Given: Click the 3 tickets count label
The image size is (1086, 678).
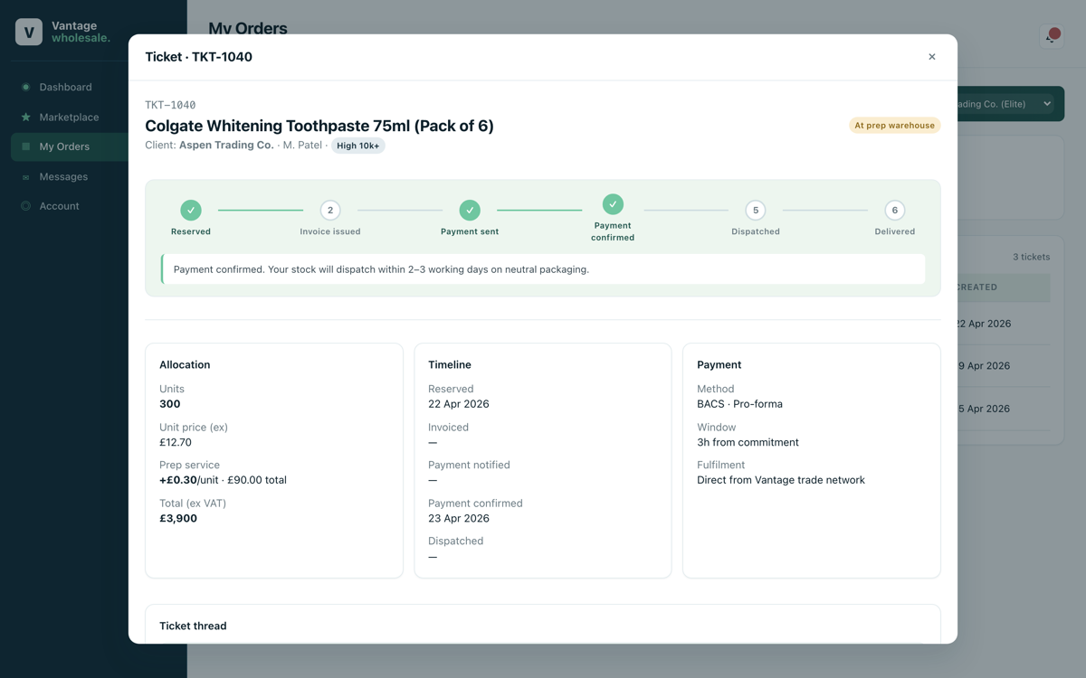Looking at the screenshot, I should (1031, 257).
